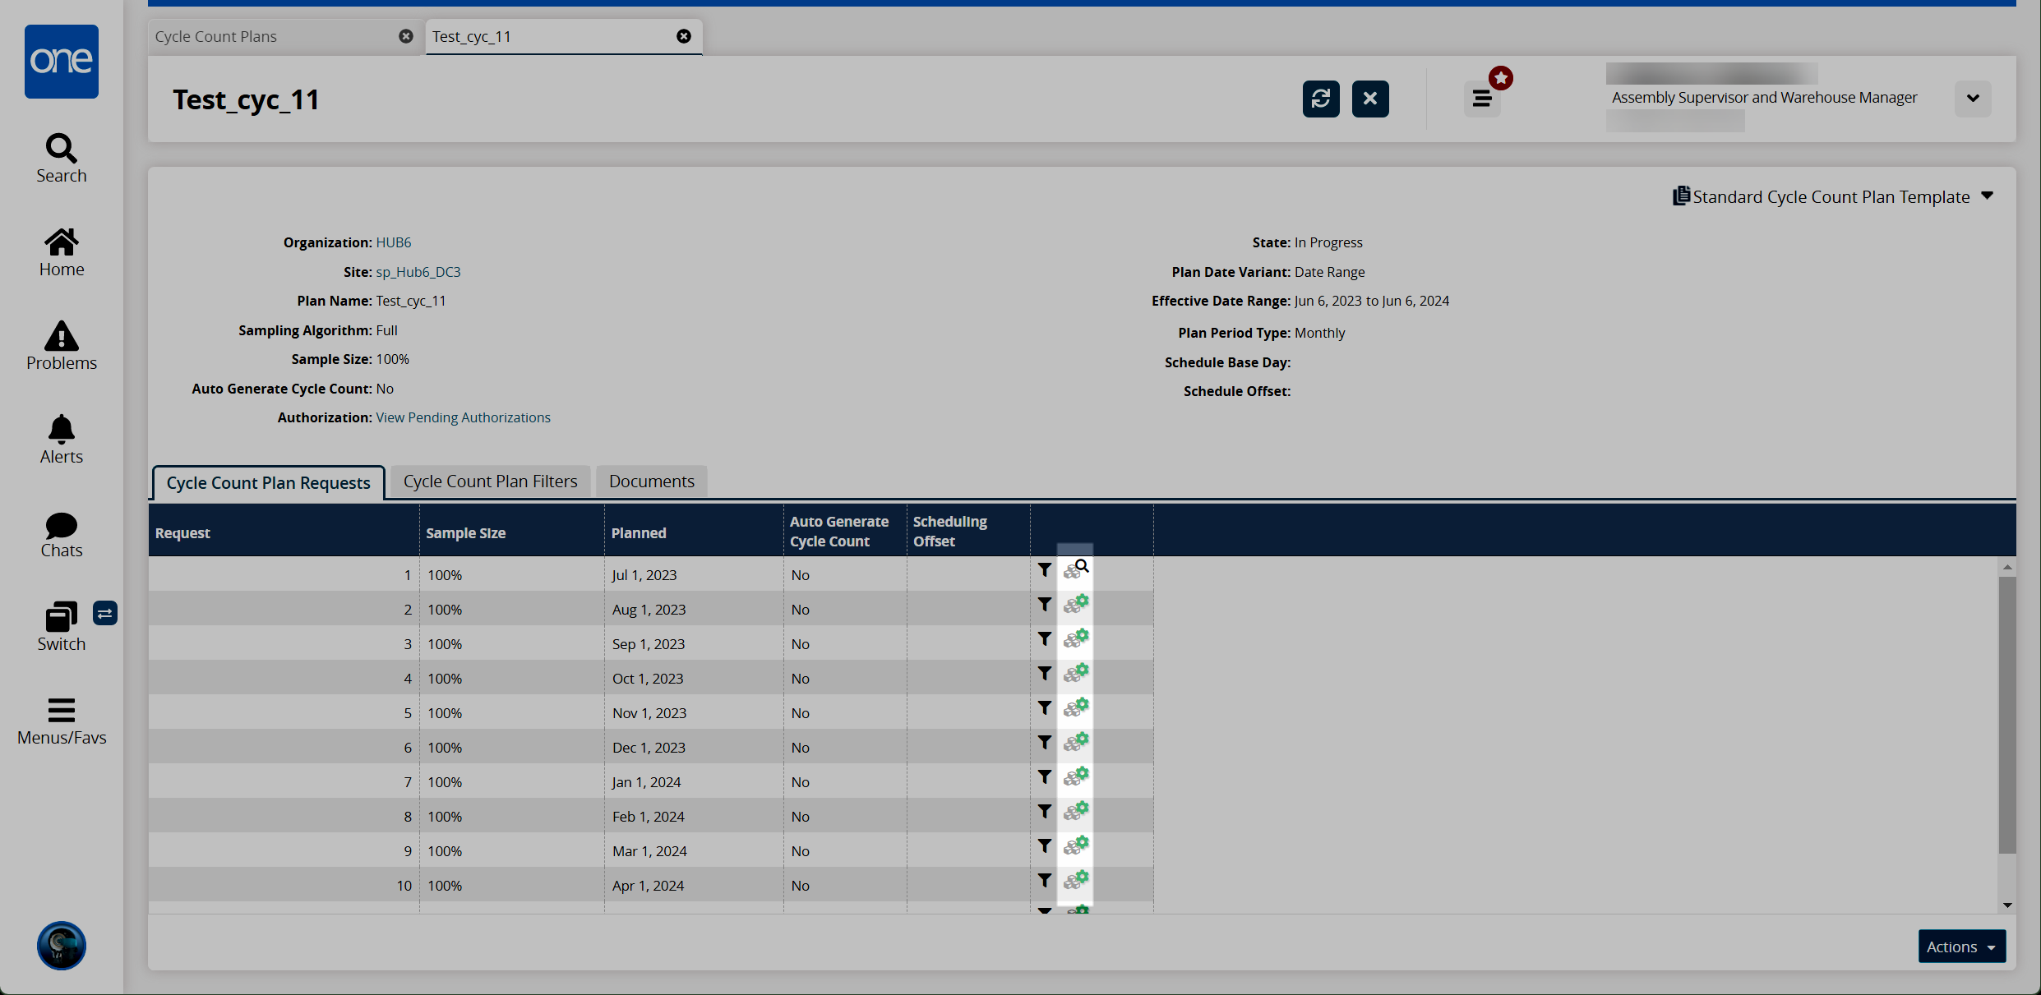Click the refresh/sync icon button

(1320, 98)
